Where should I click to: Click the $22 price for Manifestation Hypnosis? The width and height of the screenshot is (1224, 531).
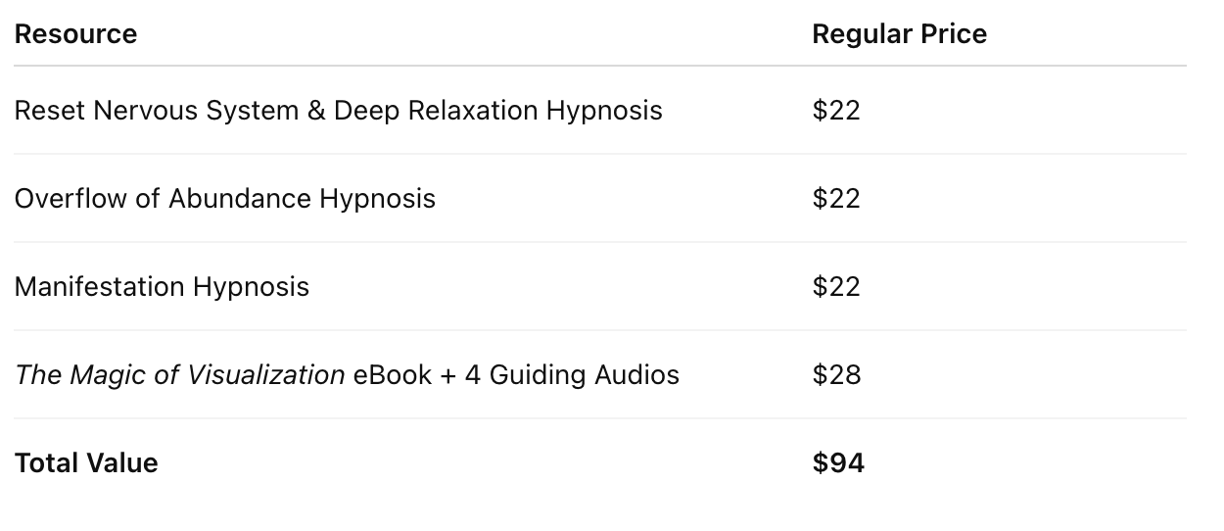click(835, 287)
